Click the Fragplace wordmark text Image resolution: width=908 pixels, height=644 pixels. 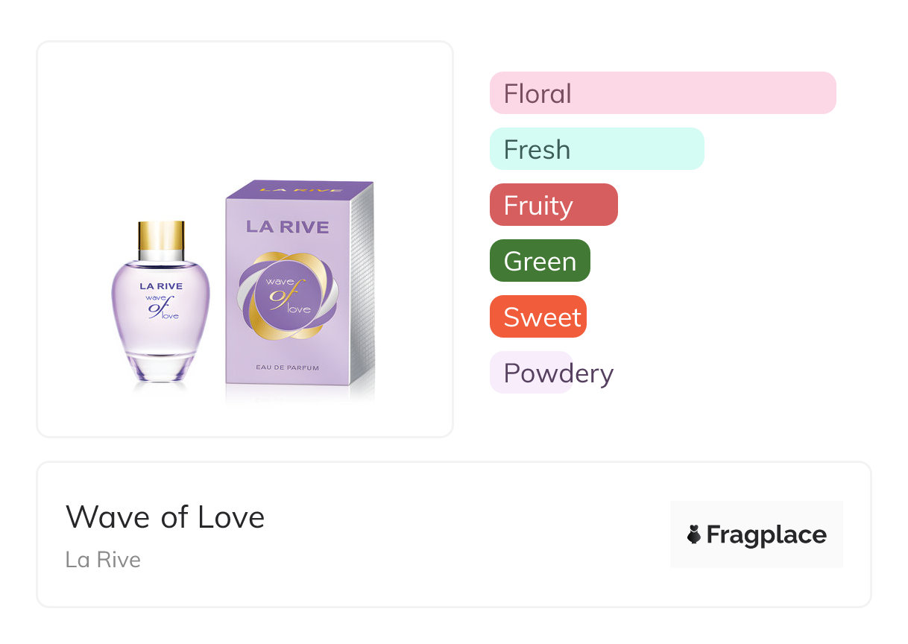click(766, 534)
